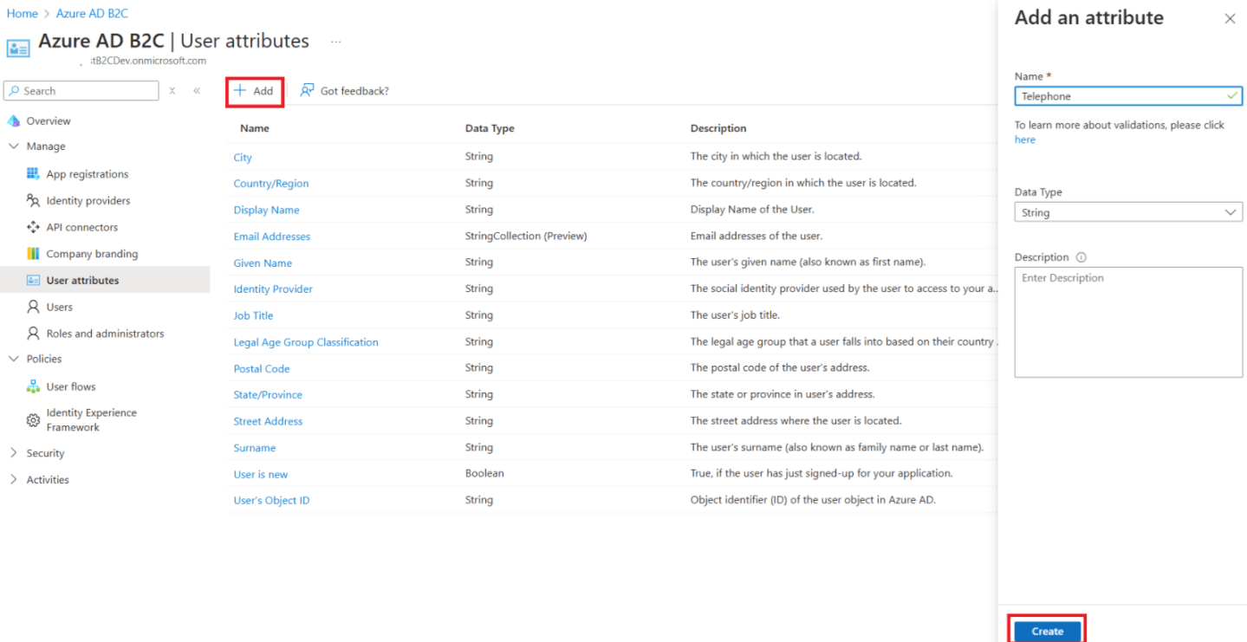Open the Display Name attribute
The height and width of the screenshot is (642, 1247).
266,209
